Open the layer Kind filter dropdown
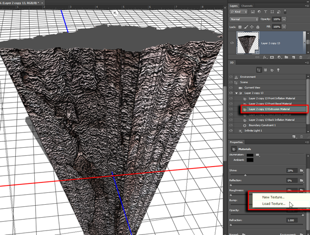This screenshot has width=310, height=235. click(x=240, y=11)
